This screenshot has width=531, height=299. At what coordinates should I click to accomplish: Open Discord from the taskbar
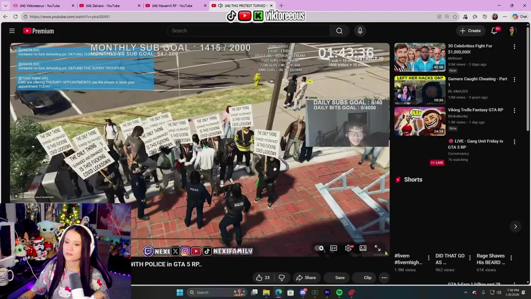pos(302,292)
